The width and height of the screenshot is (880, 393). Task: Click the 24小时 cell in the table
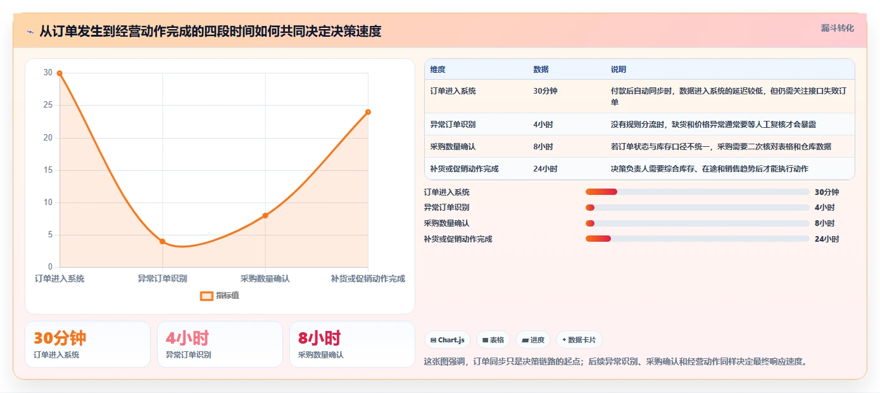546,169
